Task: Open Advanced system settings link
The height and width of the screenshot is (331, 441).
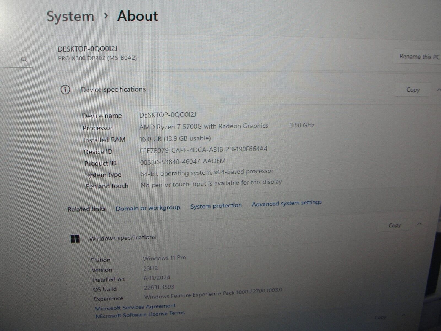Action: (x=287, y=203)
